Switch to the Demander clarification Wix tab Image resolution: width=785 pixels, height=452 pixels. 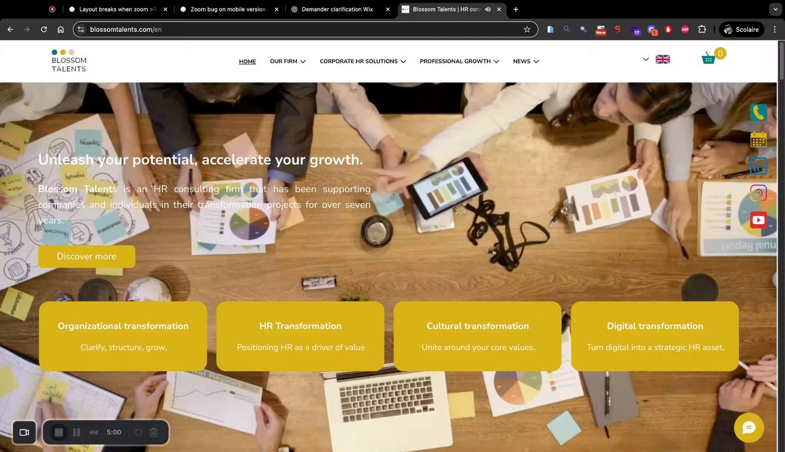click(337, 9)
